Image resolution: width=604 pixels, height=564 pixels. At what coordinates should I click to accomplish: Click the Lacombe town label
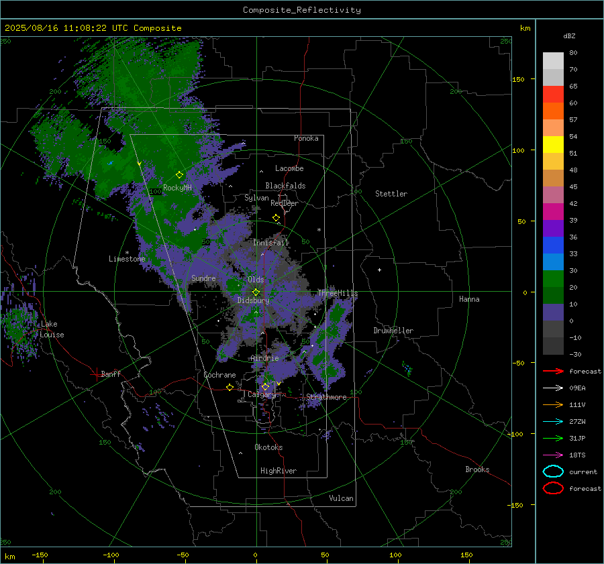[x=289, y=168]
